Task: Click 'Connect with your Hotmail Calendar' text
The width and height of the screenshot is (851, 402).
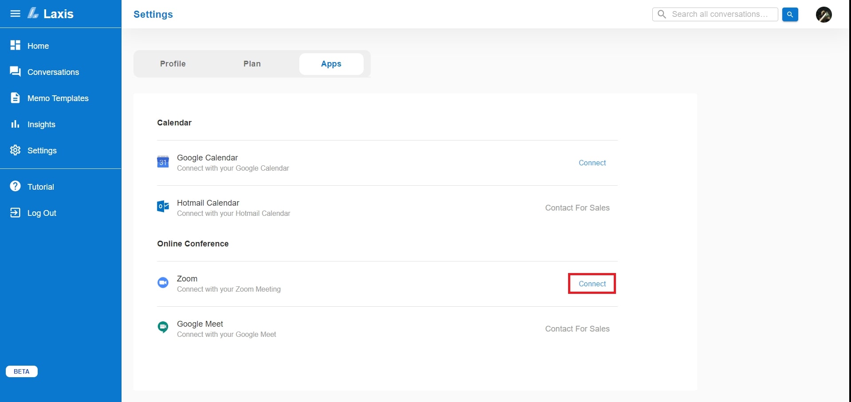Action: (x=234, y=214)
